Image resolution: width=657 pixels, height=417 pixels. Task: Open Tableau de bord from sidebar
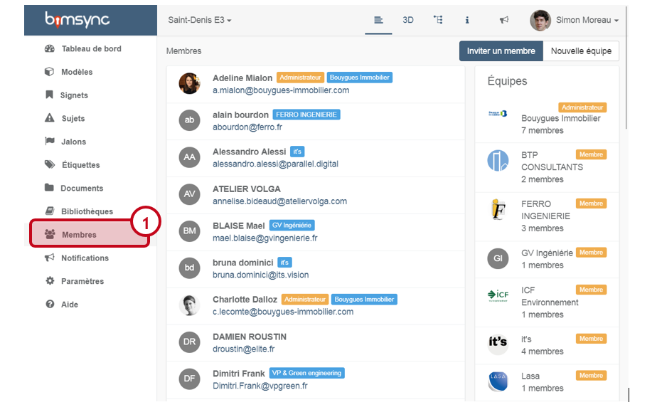pos(91,49)
